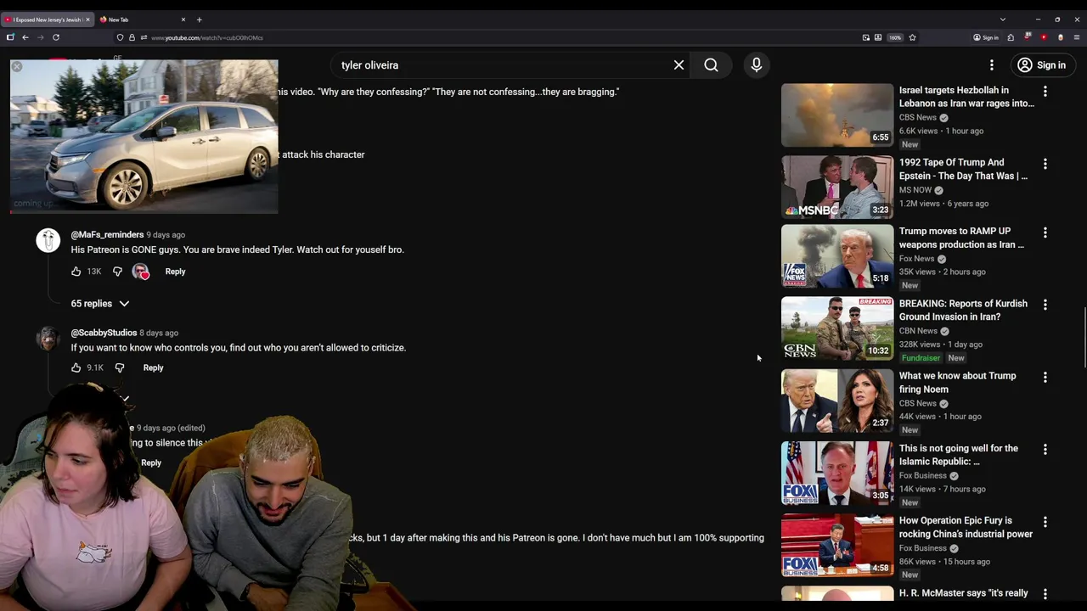Open picture-in-picture icon in address bar
The height and width of the screenshot is (611, 1087).
pos(865,37)
